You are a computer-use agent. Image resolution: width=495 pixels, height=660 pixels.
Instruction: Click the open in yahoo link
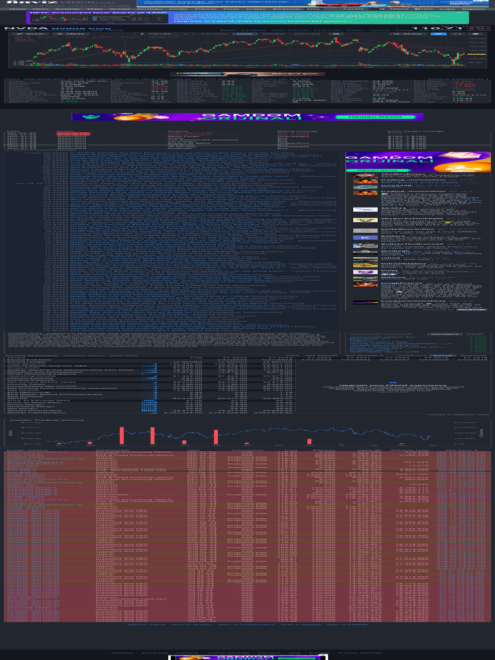pyautogui.click(x=146, y=624)
